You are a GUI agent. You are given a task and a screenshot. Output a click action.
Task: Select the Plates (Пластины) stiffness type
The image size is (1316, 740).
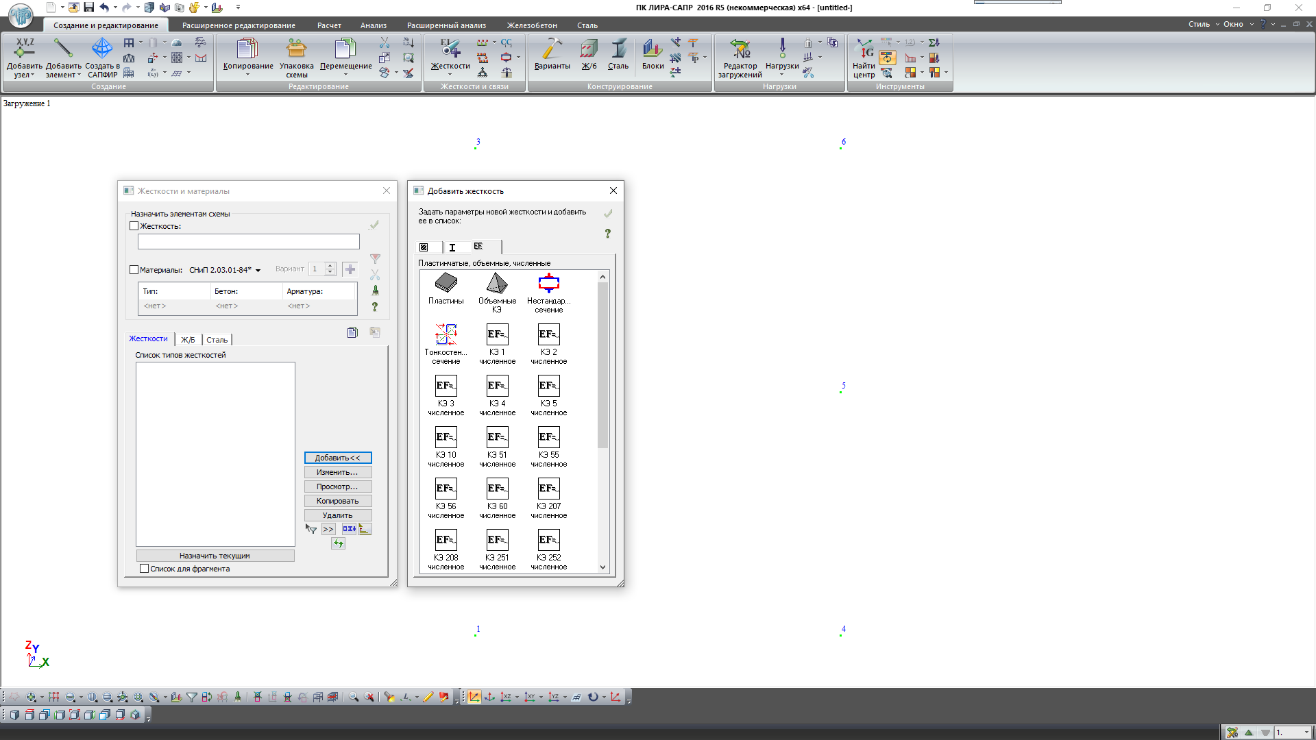(x=446, y=288)
